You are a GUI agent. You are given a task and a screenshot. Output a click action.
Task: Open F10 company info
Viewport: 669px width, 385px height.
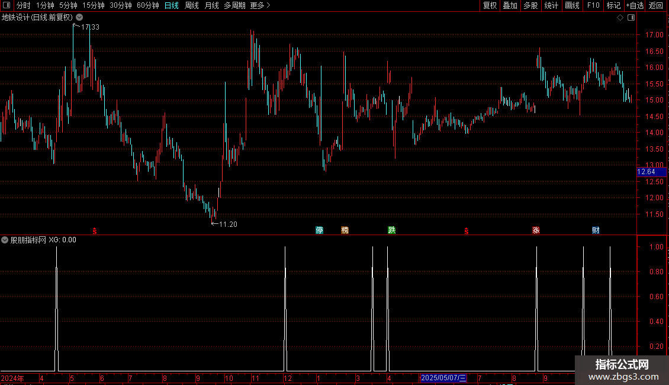click(x=593, y=5)
